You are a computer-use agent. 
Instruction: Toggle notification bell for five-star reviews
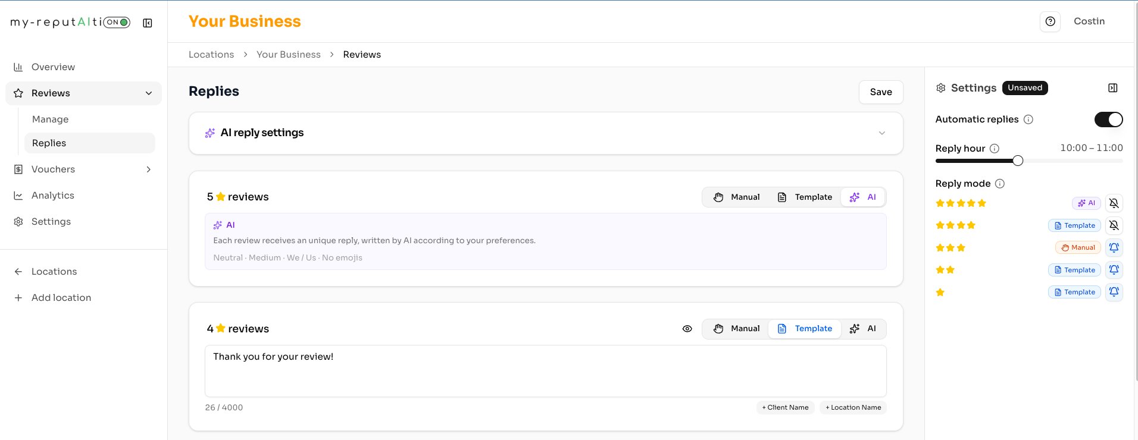point(1114,203)
